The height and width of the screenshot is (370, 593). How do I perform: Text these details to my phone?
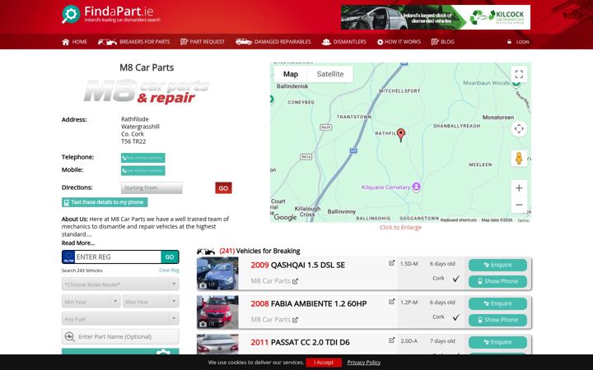(x=105, y=202)
